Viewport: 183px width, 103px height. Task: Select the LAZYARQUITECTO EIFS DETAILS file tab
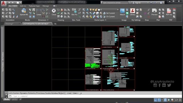coord(35,24)
